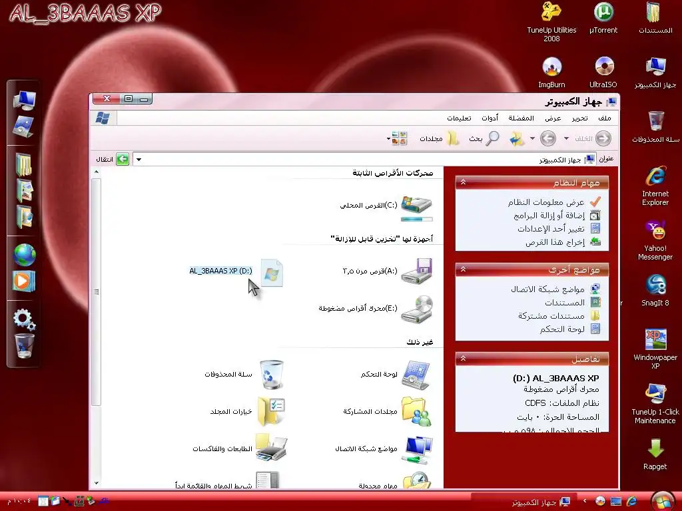
Task: Expand the address bar dropdown arrow
Action: pos(139,160)
